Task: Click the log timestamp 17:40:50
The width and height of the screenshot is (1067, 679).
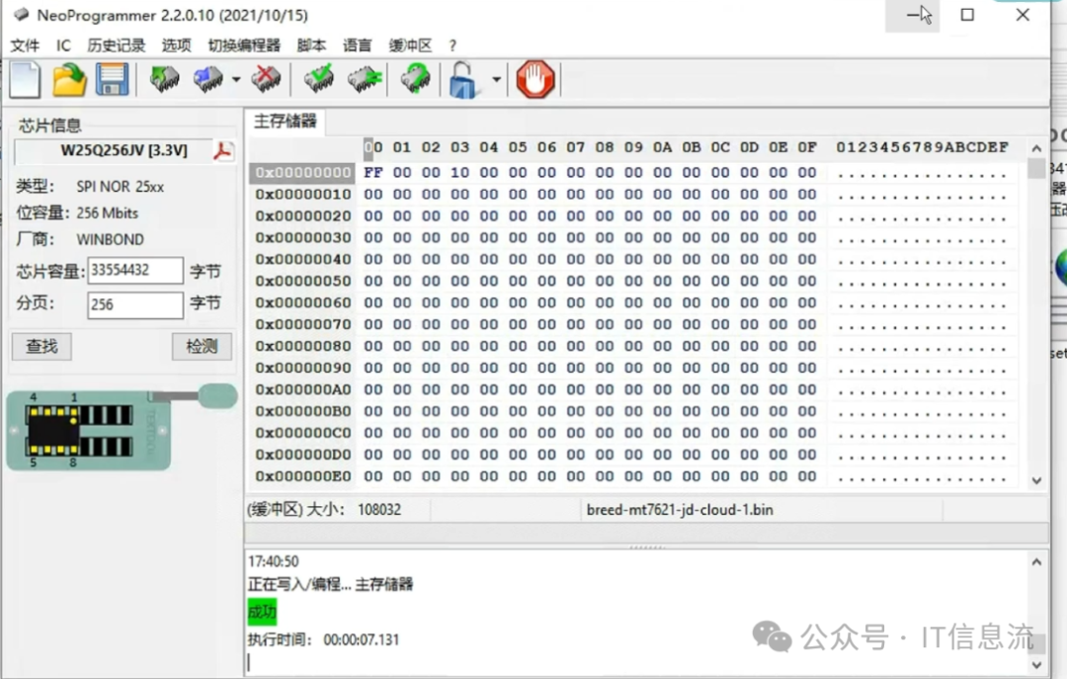Action: (273, 561)
